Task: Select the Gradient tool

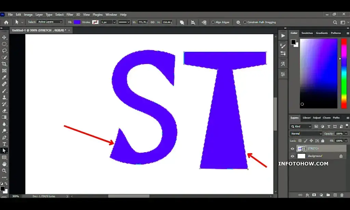Action: click(x=4, y=117)
